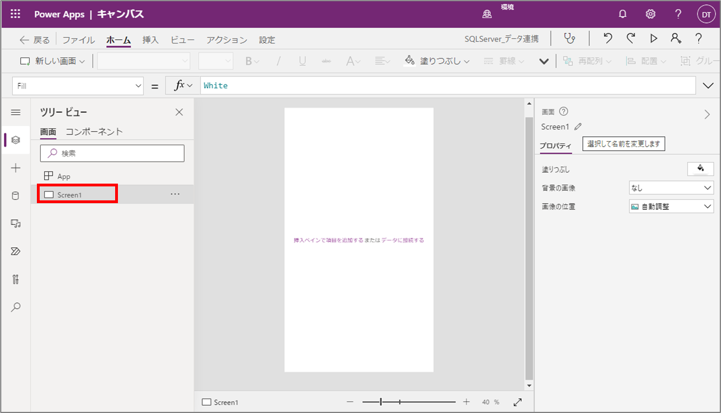Collapse the properties pane chevron
This screenshot has width=721, height=413.
pos(707,114)
